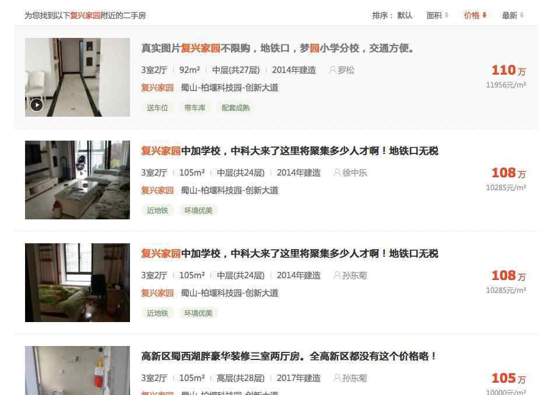This screenshot has width=548, height=395.
Task: Open listing 高新区蜀西湖胖豪华装修三室两厅房
Action: click(x=289, y=356)
